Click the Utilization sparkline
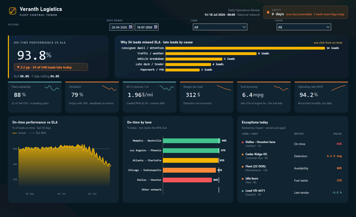Screen dimensions: 356x217 pyautogui.click(x=109, y=88)
